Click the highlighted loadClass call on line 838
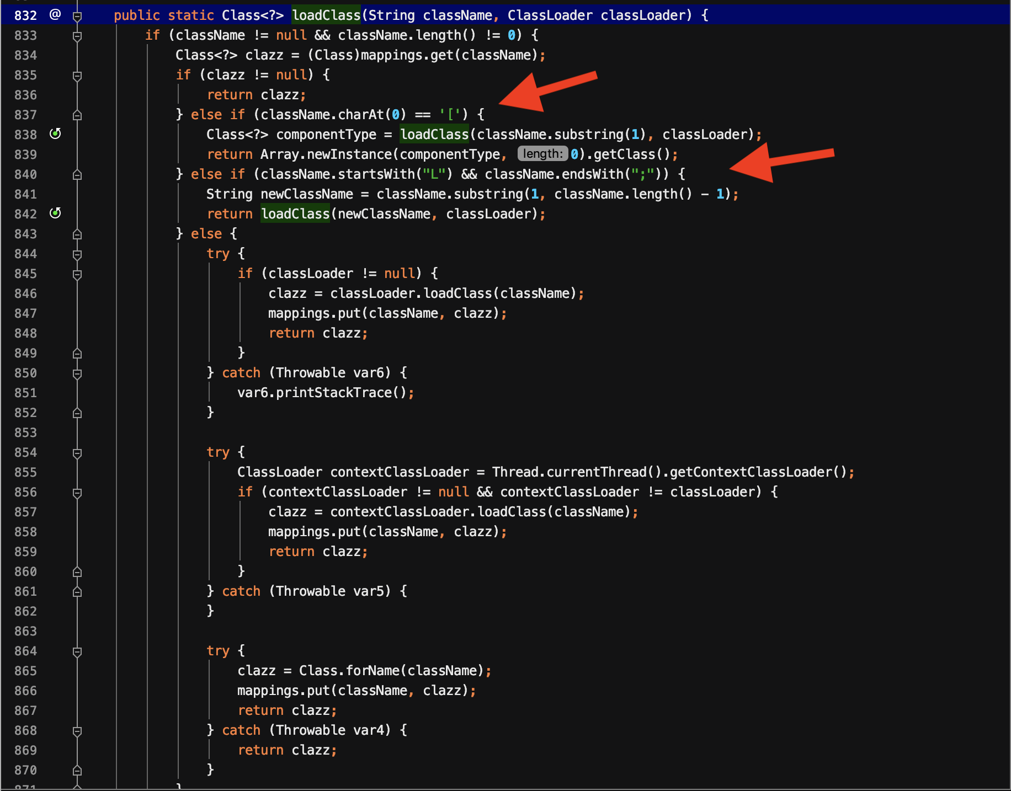 434,135
